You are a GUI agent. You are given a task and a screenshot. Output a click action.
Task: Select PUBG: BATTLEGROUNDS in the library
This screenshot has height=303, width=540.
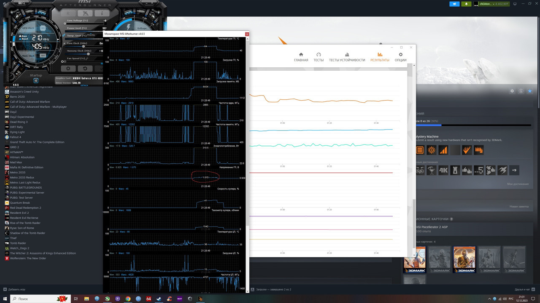(x=26, y=188)
